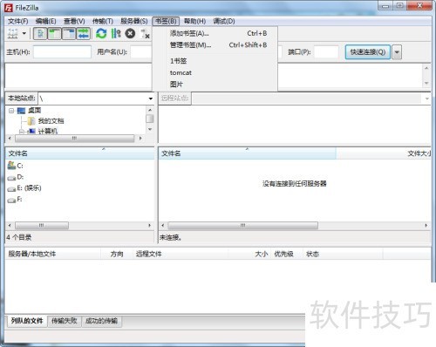Click into the 用户名(U) username field

(141, 52)
